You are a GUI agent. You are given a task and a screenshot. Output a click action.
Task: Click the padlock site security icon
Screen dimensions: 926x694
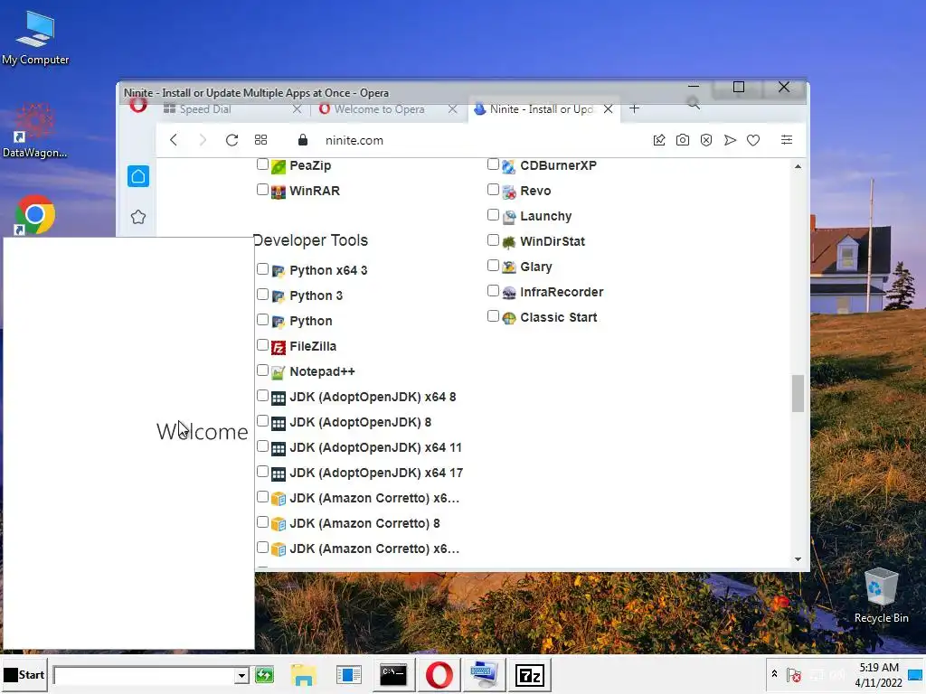click(303, 140)
